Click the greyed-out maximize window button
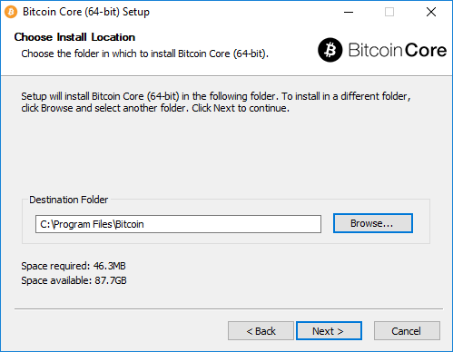 tap(389, 12)
